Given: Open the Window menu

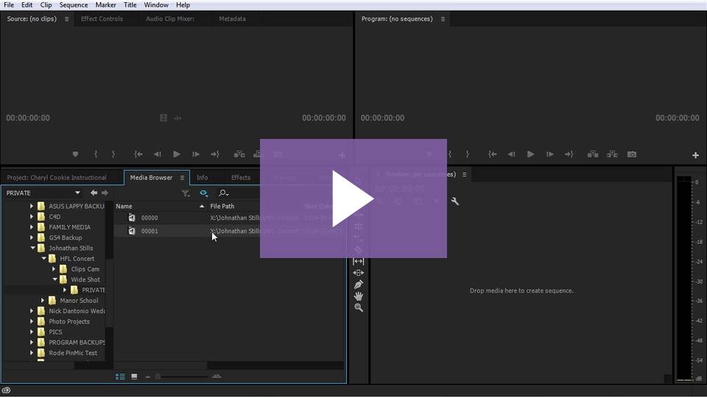Looking at the screenshot, I should (156, 5).
